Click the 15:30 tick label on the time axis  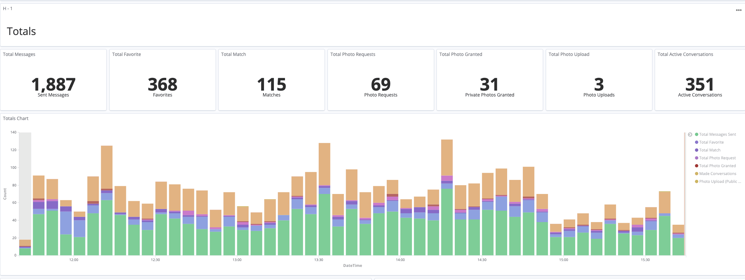645,260
